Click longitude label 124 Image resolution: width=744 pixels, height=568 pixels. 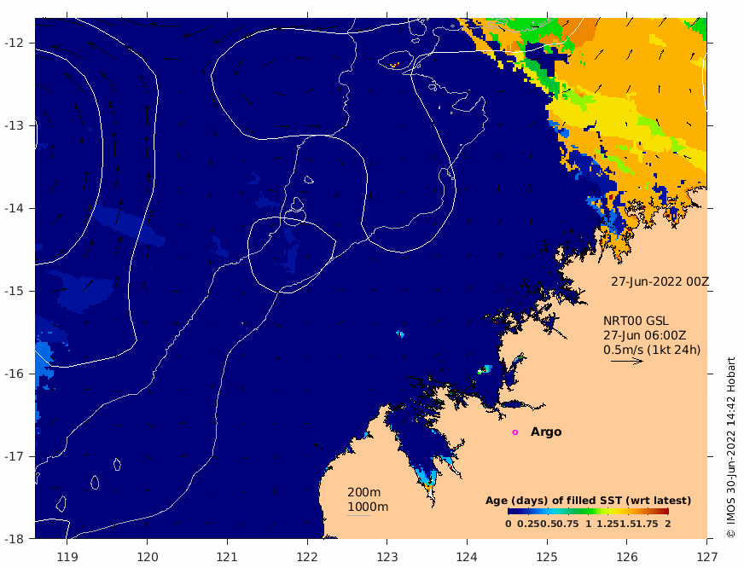[x=467, y=556]
